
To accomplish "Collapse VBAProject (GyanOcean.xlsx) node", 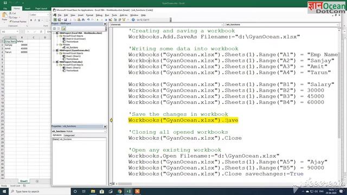I will point(54,50).
